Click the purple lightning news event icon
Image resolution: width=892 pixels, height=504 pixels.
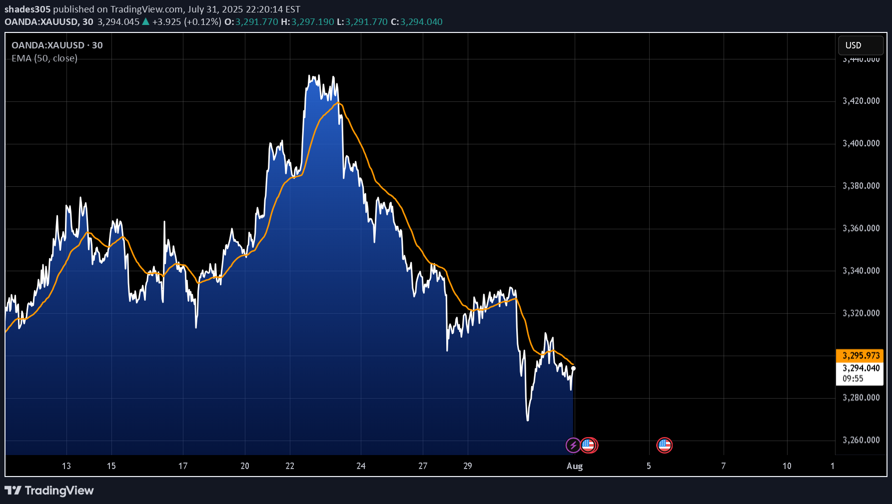click(x=573, y=445)
